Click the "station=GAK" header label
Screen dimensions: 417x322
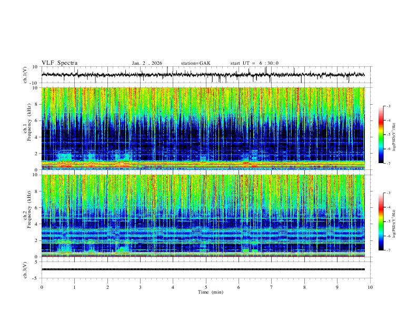[195, 63]
